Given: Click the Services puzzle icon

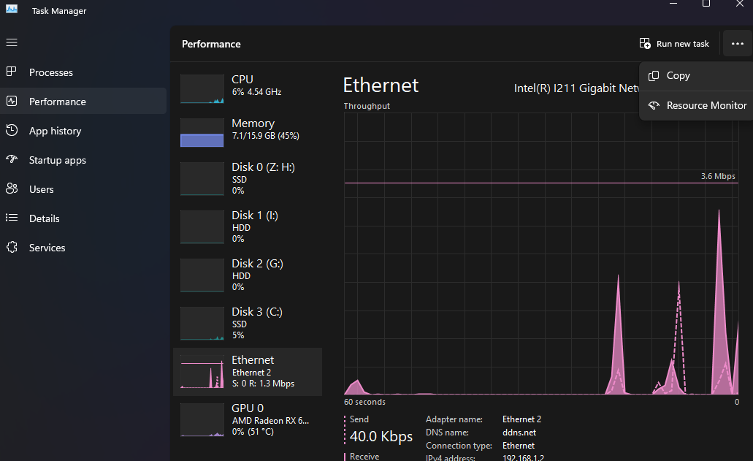Looking at the screenshot, I should coord(12,248).
